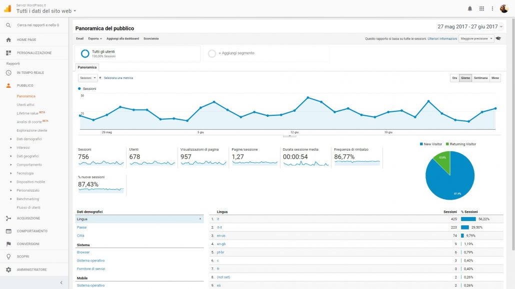Click the graduation cap education icon
The width and height of the screenshot is (515, 289).
pyautogui.click(x=498, y=38)
